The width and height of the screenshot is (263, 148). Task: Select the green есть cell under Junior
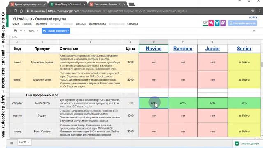212,103
